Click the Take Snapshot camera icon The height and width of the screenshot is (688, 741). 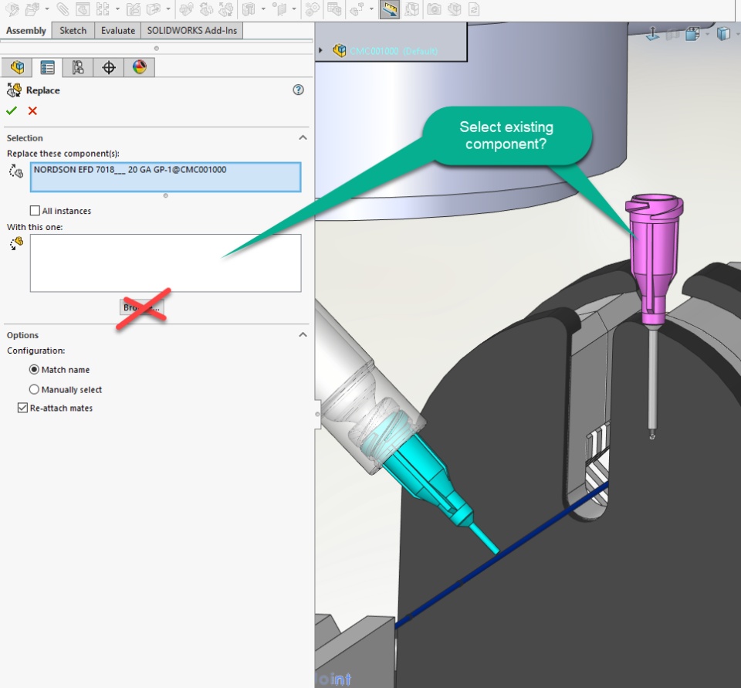click(x=434, y=8)
